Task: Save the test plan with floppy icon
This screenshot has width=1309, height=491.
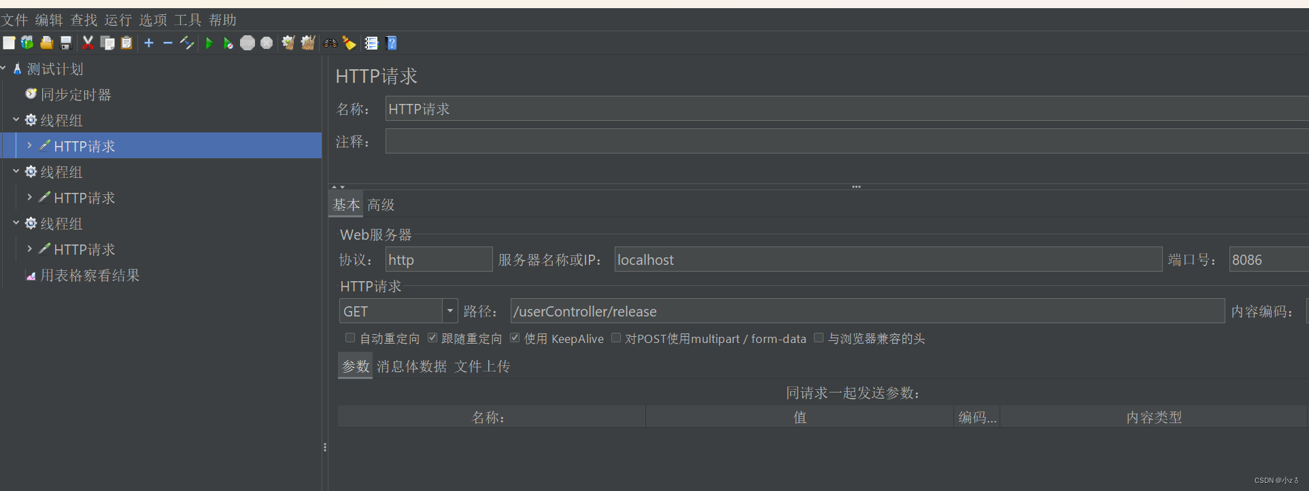Action: click(66, 43)
